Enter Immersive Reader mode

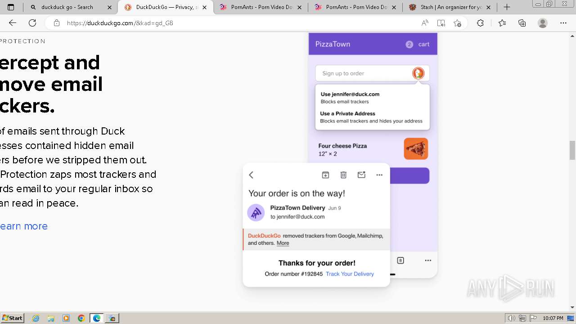pos(441,23)
